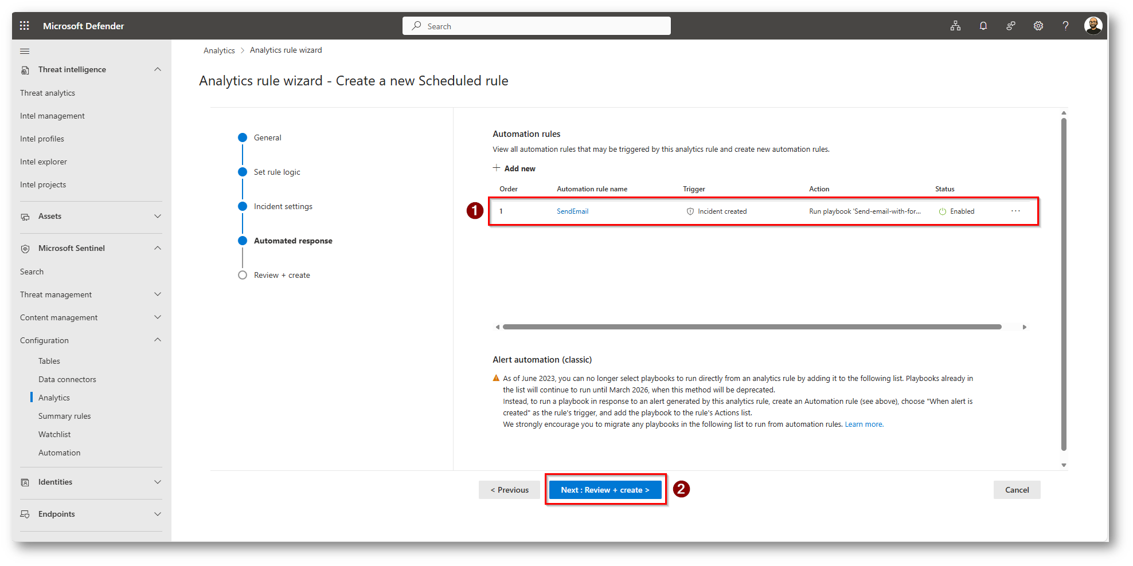Viewport: 1133px width, 566px height.
Task: Click the Search input field
Action: [x=537, y=26]
